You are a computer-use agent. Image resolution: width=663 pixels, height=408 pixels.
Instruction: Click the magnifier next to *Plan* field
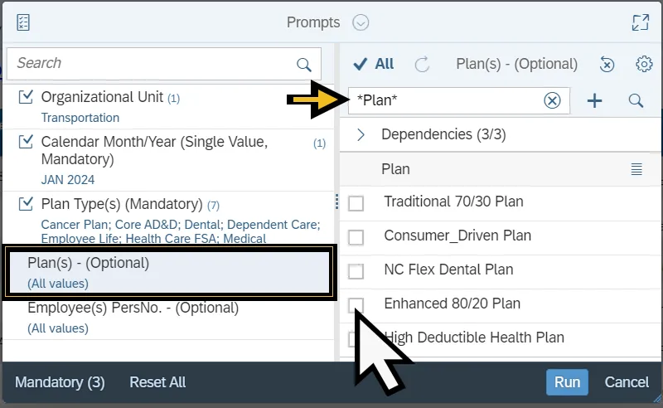pyautogui.click(x=636, y=100)
